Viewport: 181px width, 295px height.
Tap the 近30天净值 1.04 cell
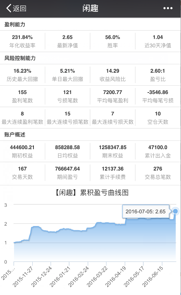(x=158, y=41)
